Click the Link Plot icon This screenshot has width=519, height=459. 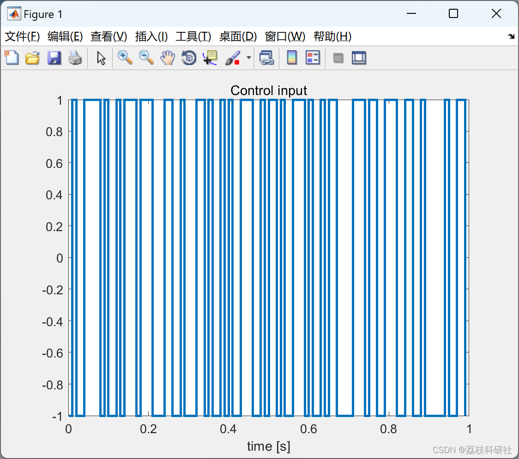point(267,58)
